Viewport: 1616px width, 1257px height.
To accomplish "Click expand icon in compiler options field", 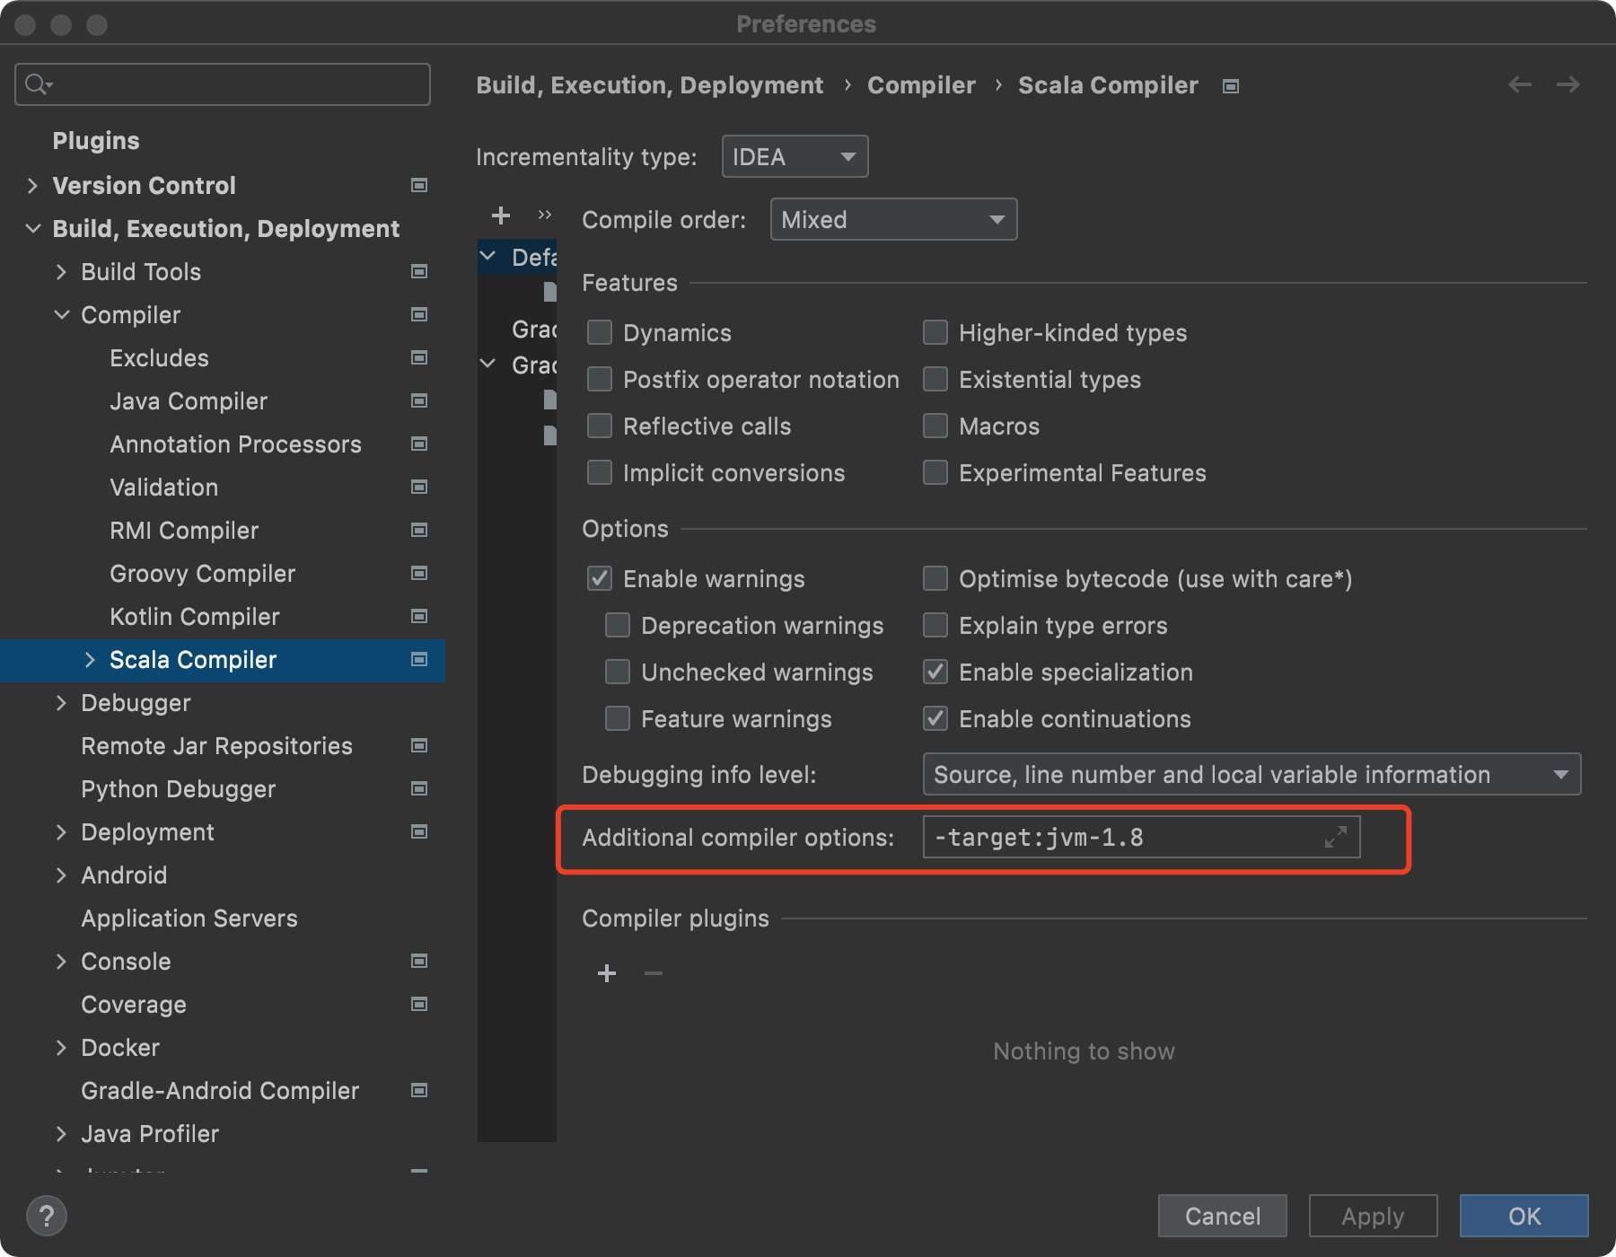I will (x=1336, y=837).
